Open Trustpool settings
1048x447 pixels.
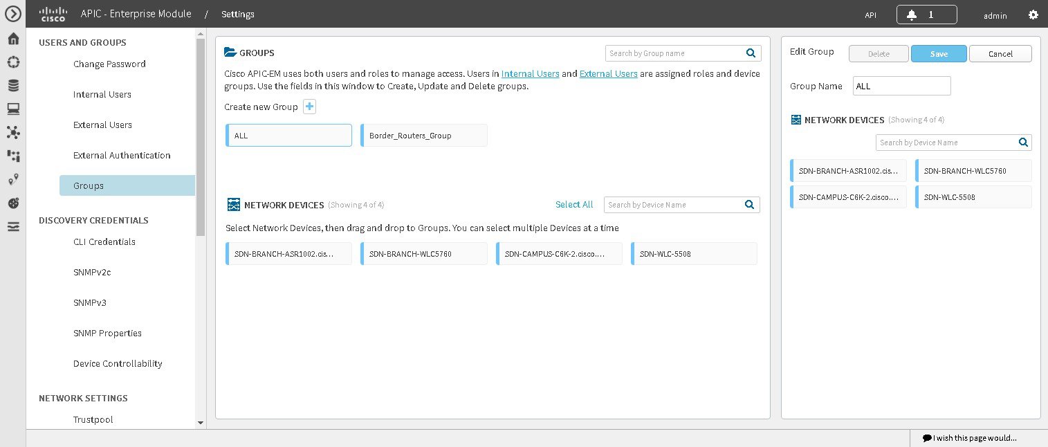coord(93,419)
